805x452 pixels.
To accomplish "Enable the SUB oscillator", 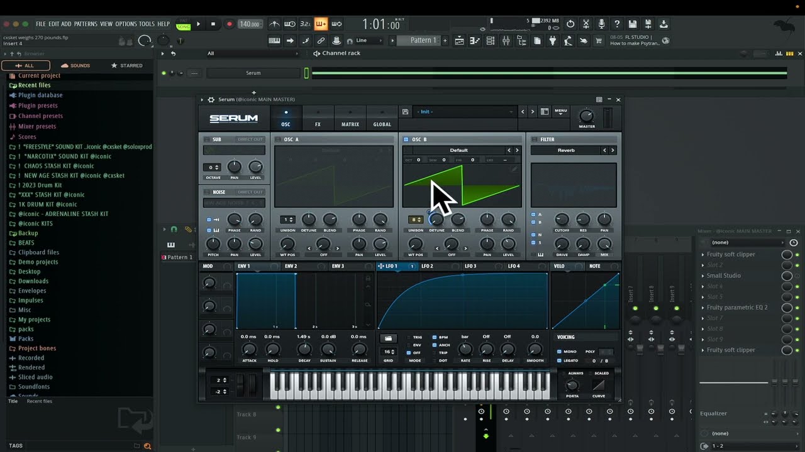I will tap(206, 139).
